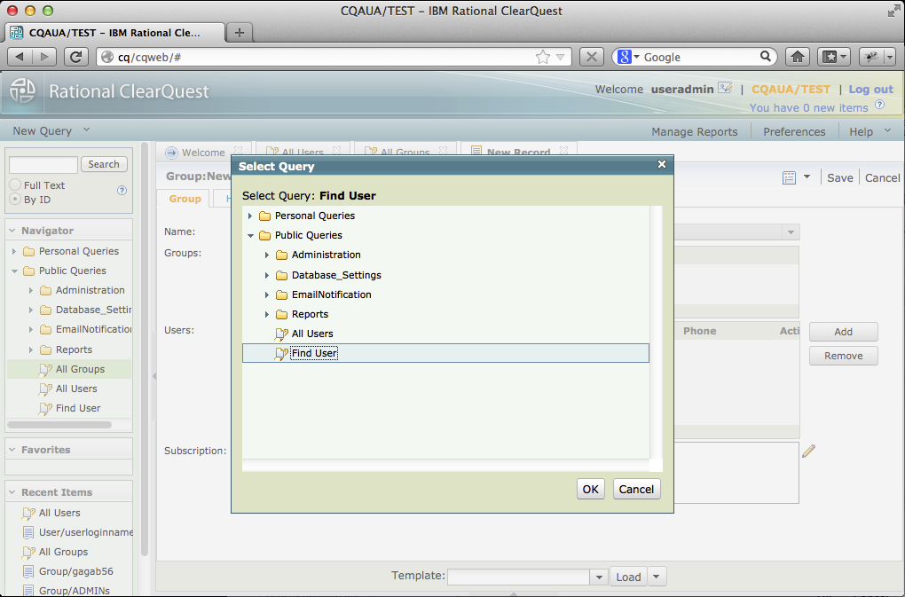905x597 pixels.
Task: Close the Select Query dialog with X
Action: [x=661, y=164]
